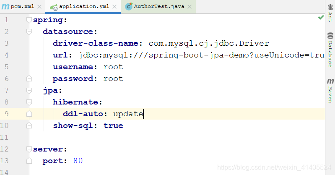The image size is (335, 175).
Task: Switch to the pom.xml tab
Action: coord(22,6)
